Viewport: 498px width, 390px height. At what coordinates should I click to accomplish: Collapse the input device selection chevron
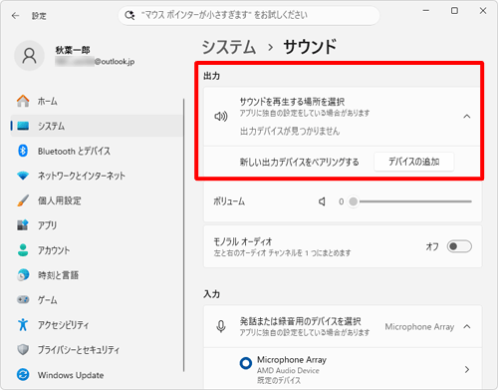pos(467,326)
